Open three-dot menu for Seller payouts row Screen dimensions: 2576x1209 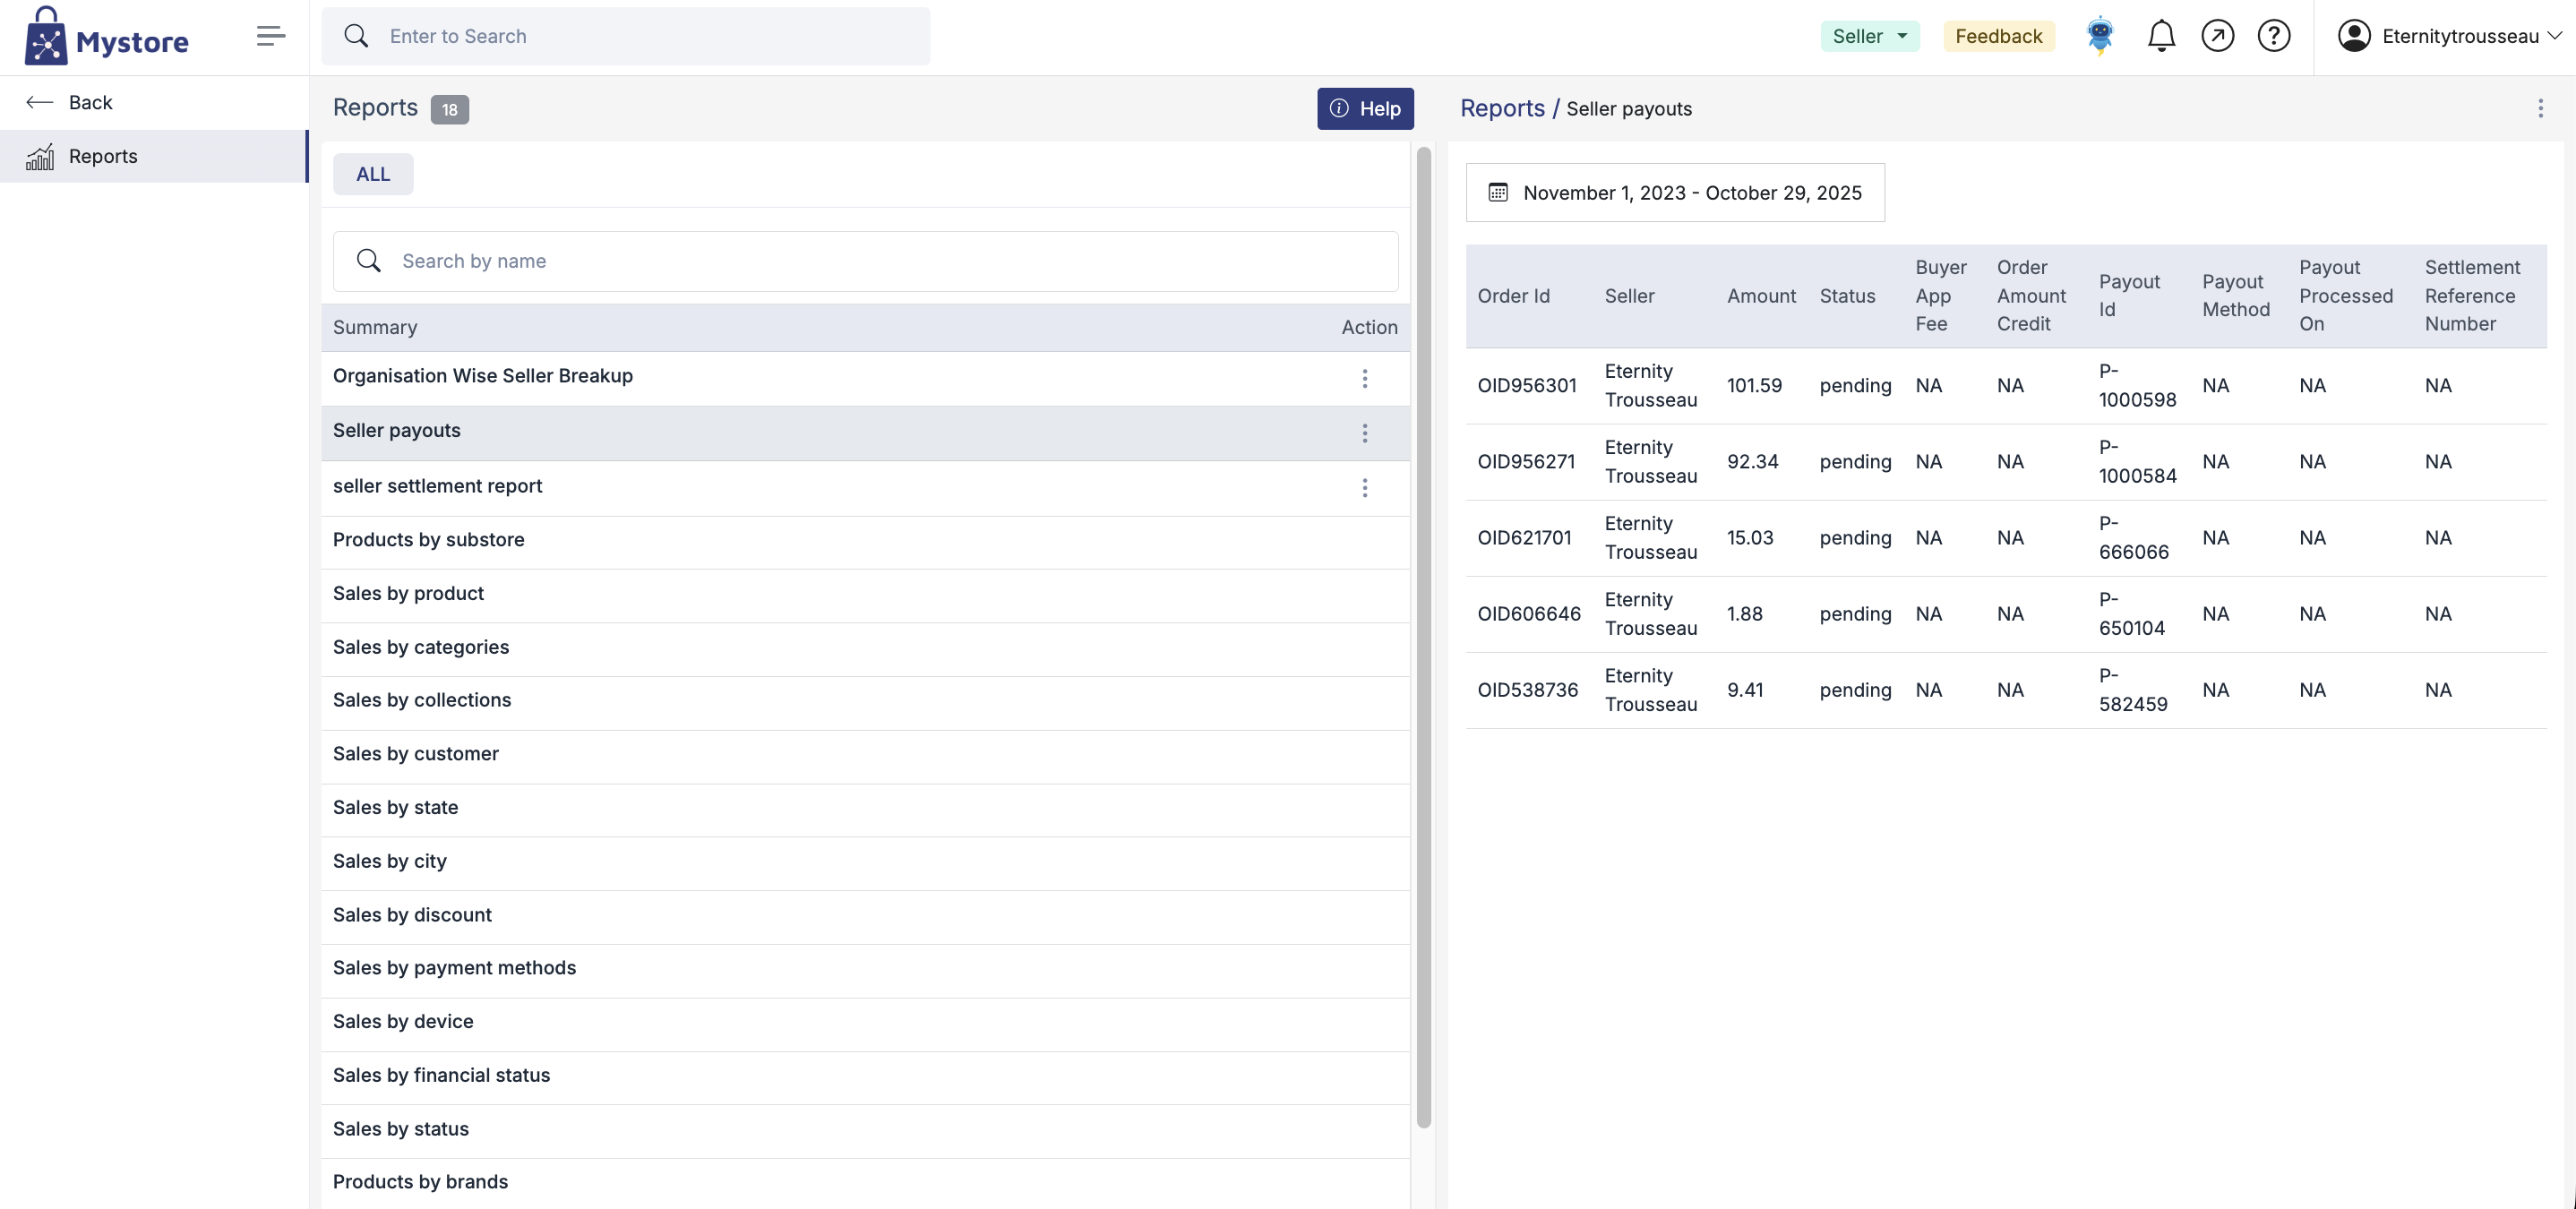pos(1364,433)
